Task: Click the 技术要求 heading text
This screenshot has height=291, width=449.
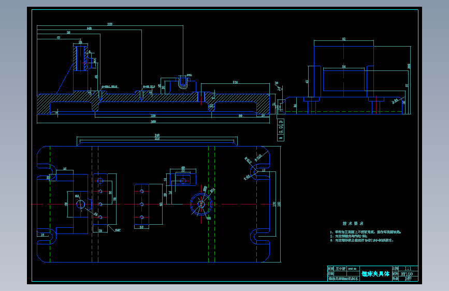Action: [x=353, y=223]
